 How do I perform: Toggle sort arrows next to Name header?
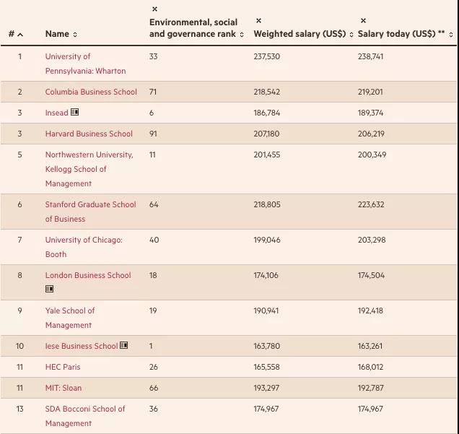pyautogui.click(x=75, y=35)
